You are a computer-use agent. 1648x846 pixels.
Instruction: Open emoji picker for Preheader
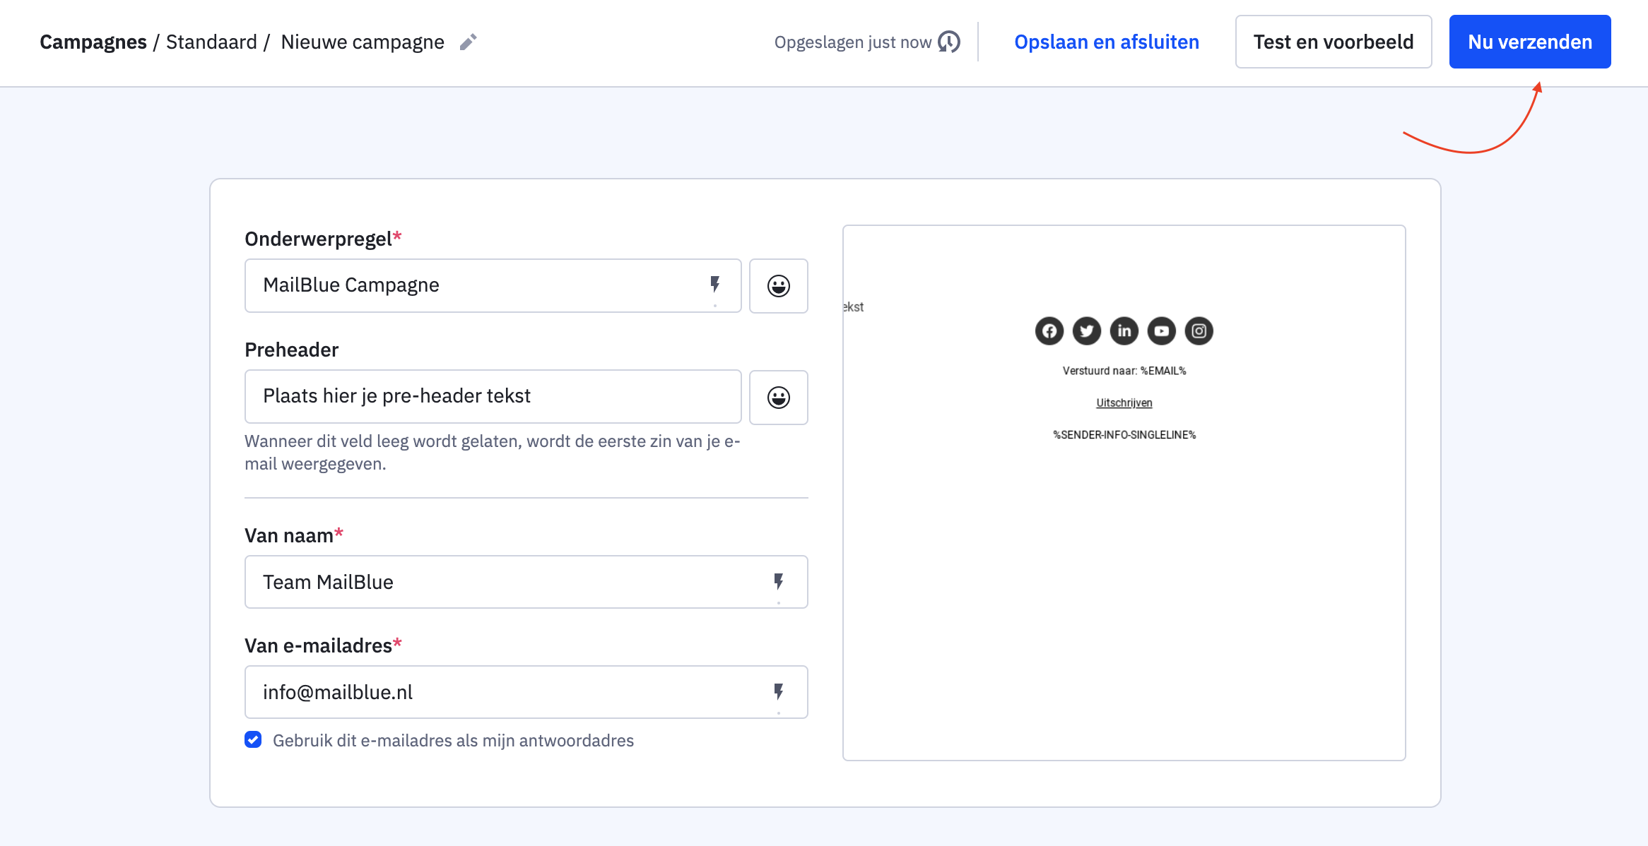779,397
